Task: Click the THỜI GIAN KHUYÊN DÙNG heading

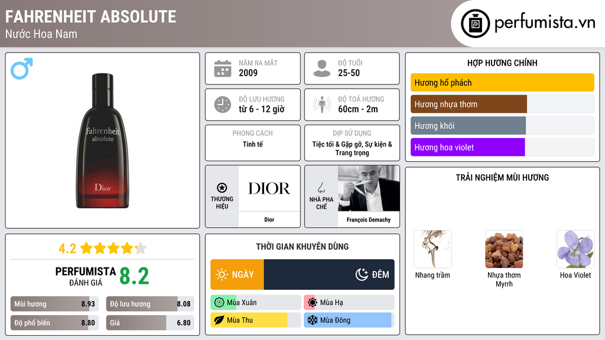Action: tap(302, 247)
